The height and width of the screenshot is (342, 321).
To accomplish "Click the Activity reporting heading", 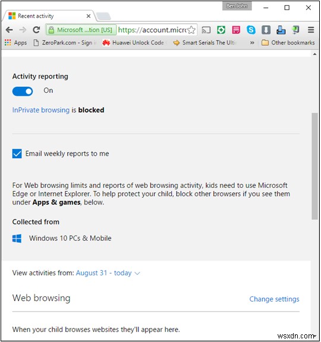I will (x=40, y=76).
